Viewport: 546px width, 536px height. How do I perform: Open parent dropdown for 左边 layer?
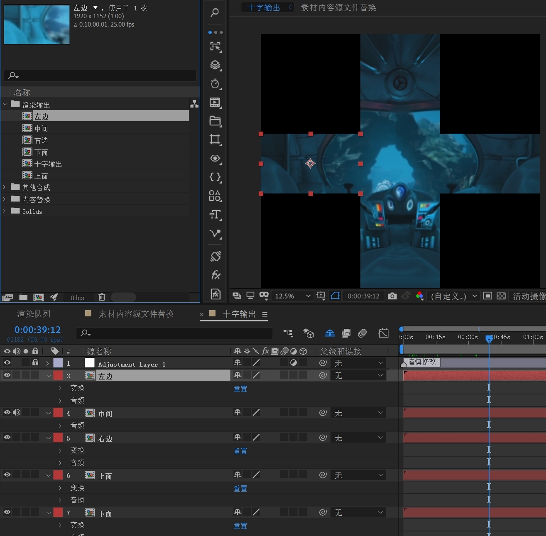[358, 375]
